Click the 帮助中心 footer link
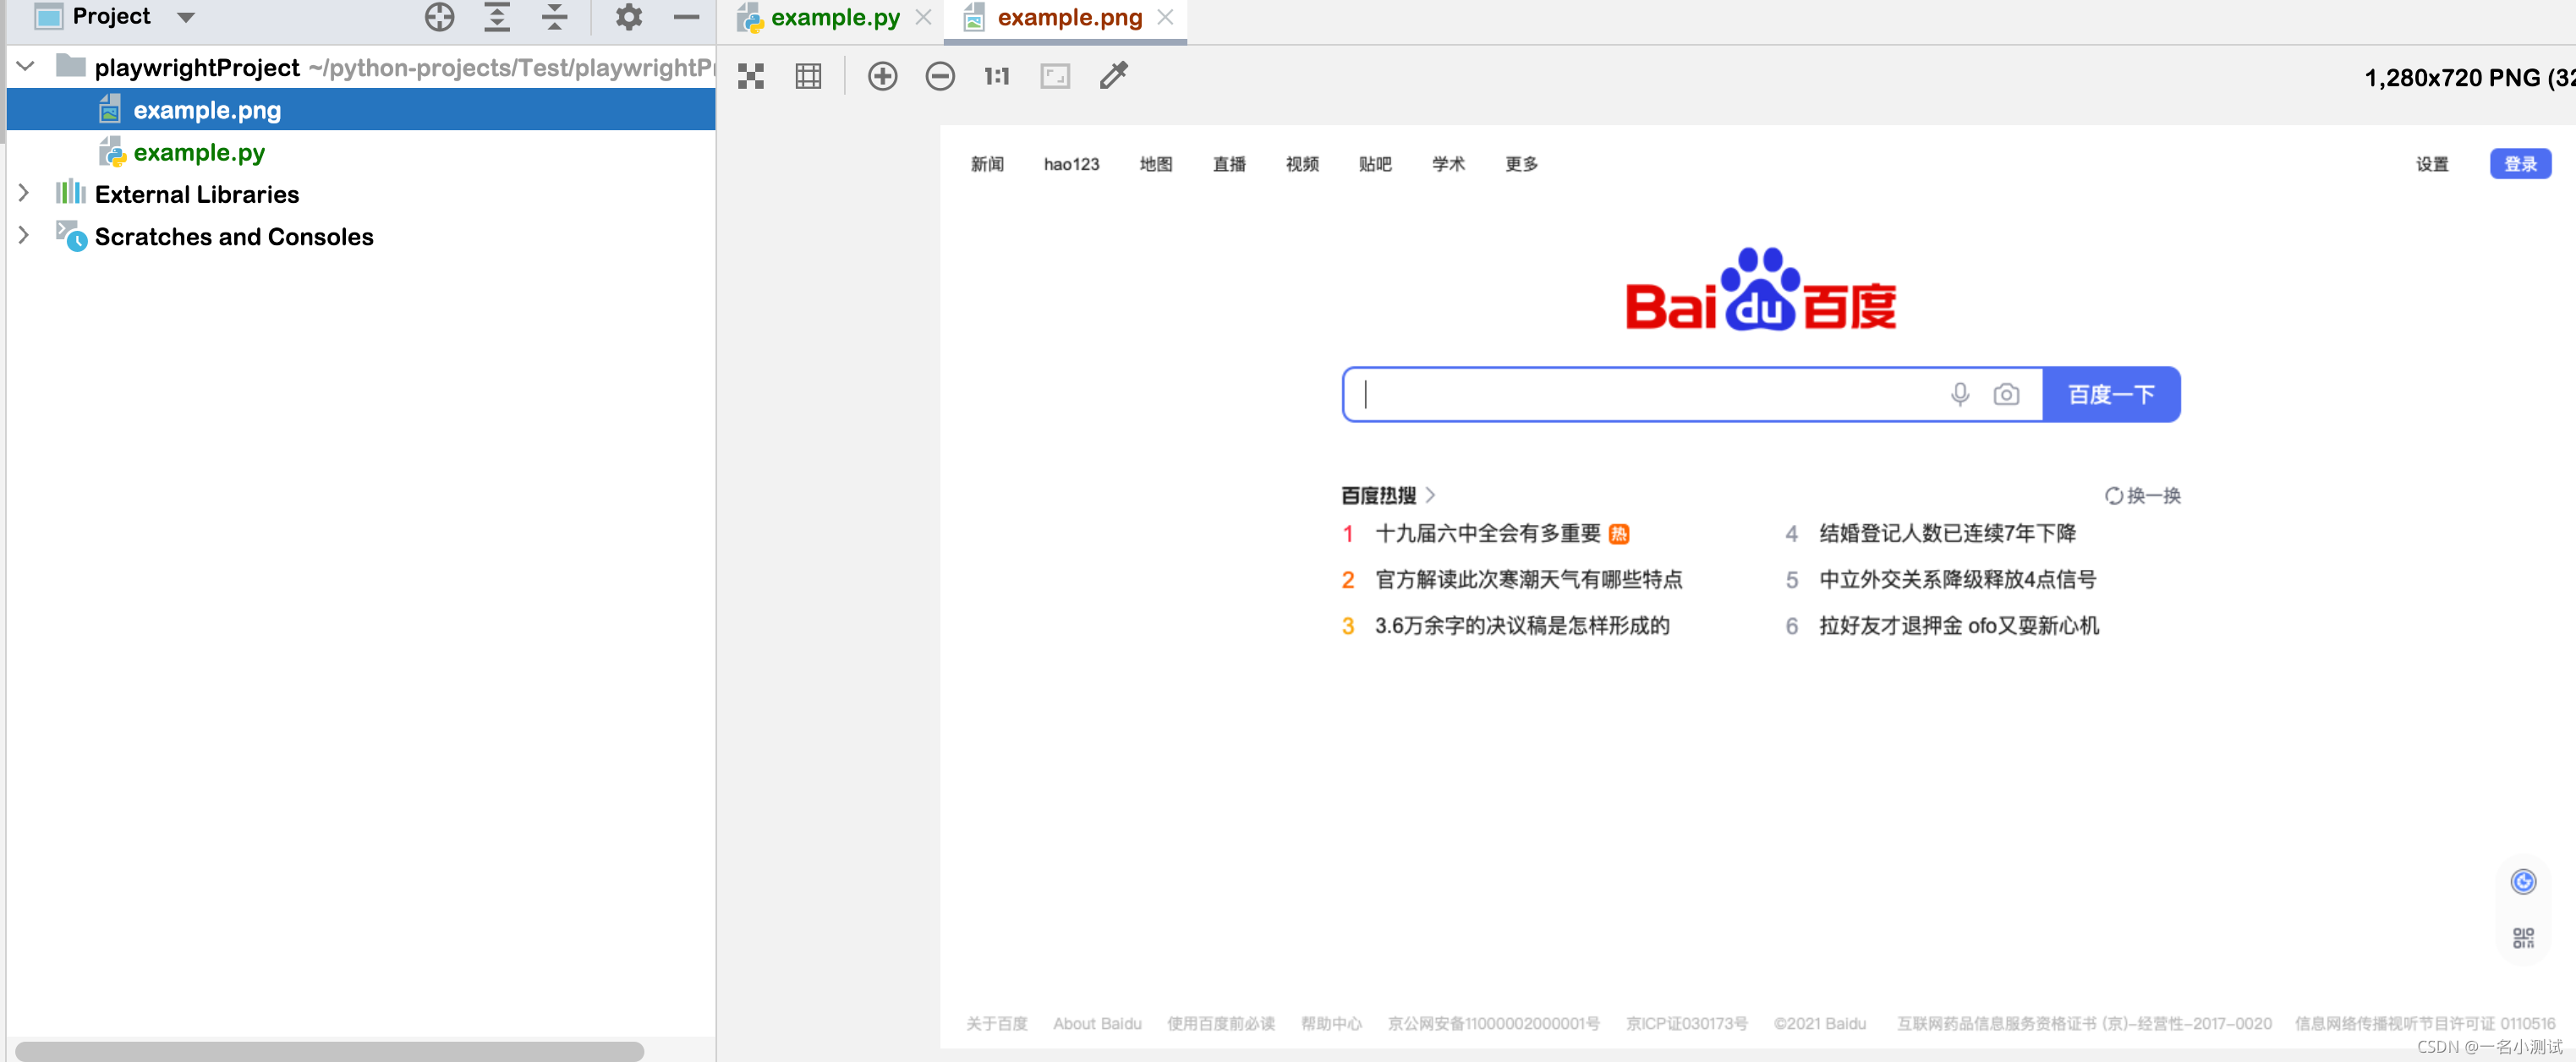The height and width of the screenshot is (1062, 2576). [1331, 1023]
